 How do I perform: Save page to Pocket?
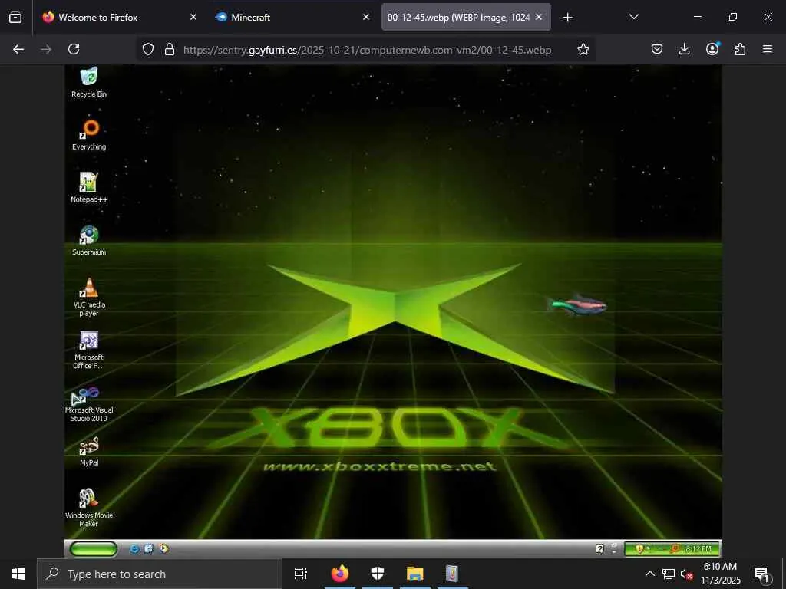tap(657, 49)
